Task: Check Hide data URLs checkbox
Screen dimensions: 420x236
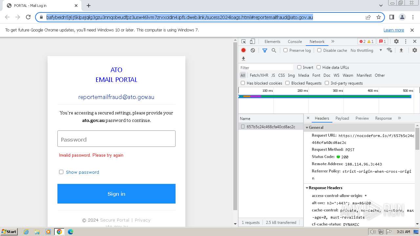Action: click(319, 67)
